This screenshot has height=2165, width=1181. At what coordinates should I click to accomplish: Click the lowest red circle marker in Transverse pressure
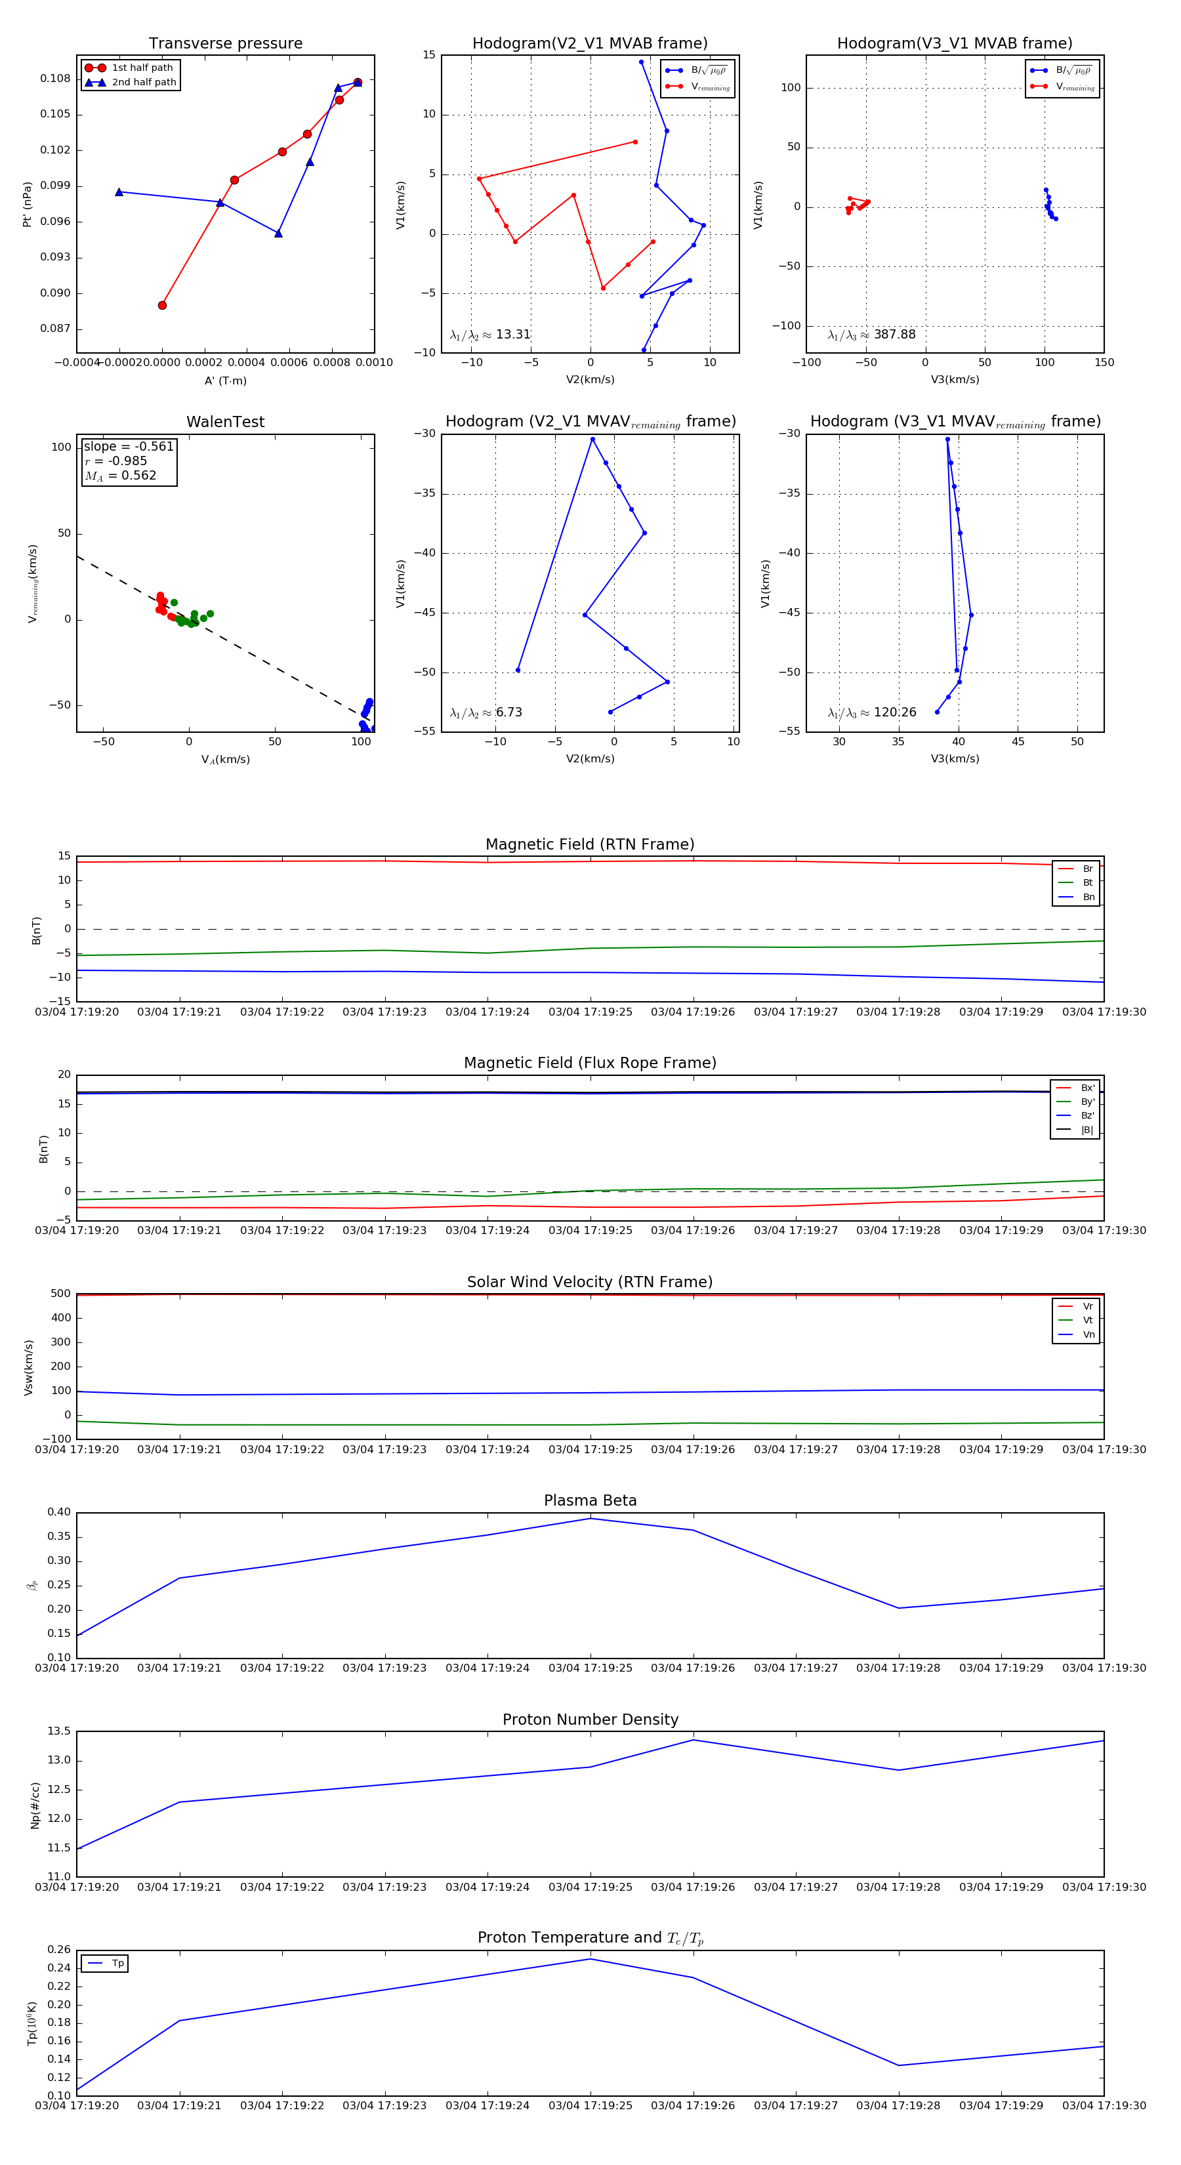pyautogui.click(x=162, y=305)
